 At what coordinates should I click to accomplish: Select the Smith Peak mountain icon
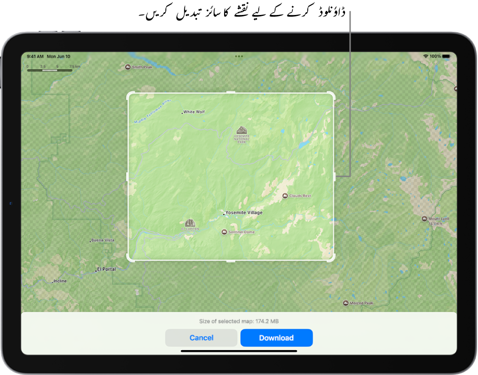pyautogui.click(x=128, y=67)
